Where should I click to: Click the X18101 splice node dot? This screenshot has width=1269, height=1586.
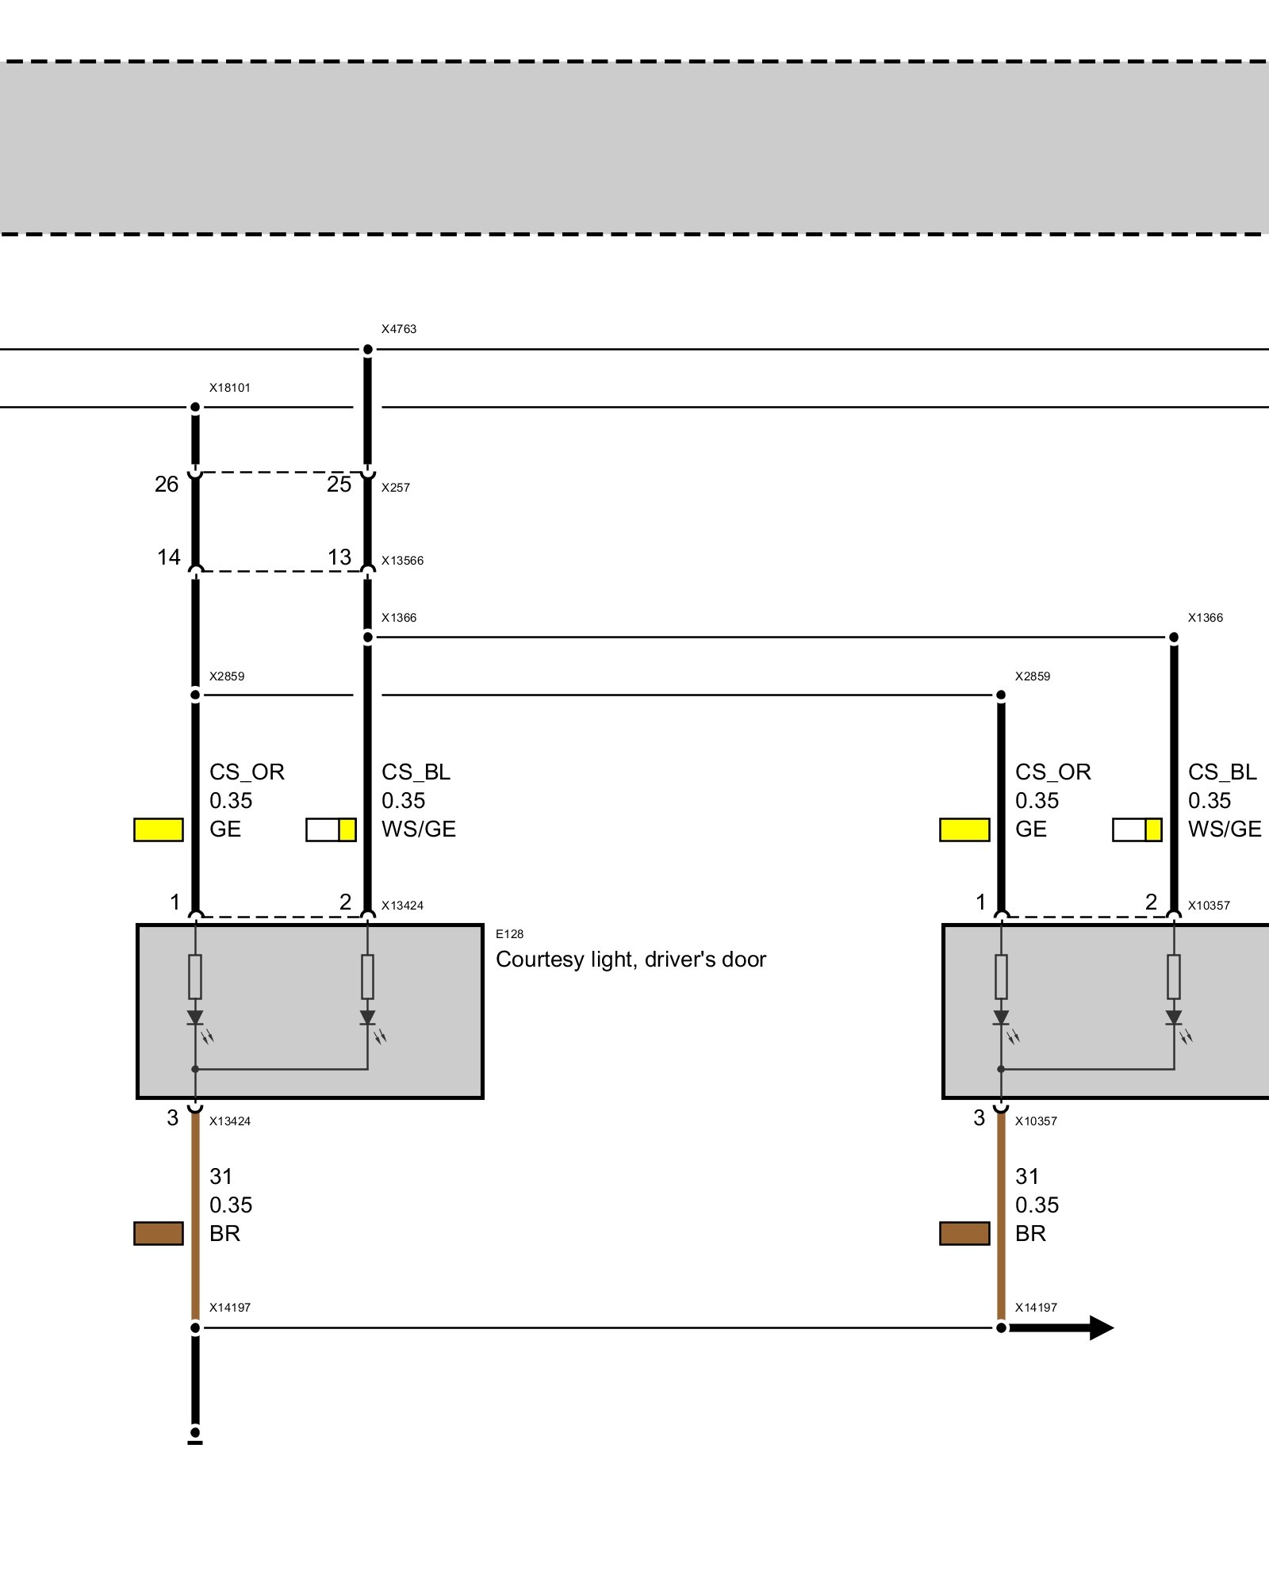(195, 408)
